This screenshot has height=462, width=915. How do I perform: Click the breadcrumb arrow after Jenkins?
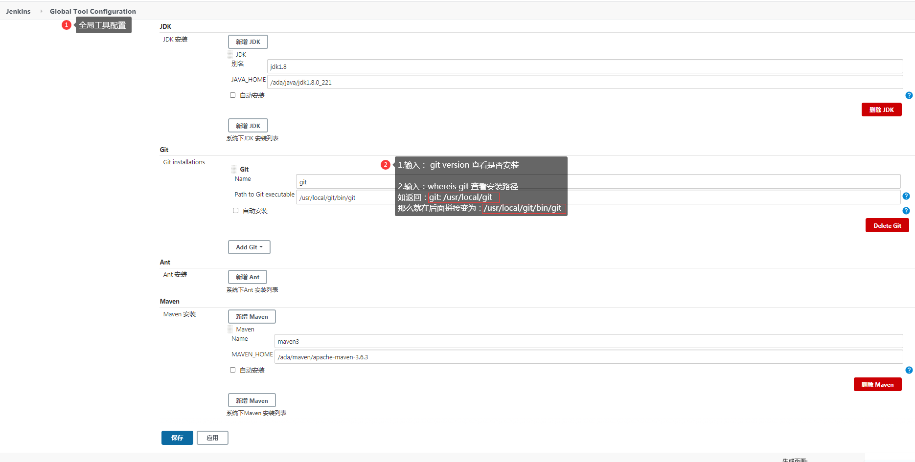(x=41, y=11)
